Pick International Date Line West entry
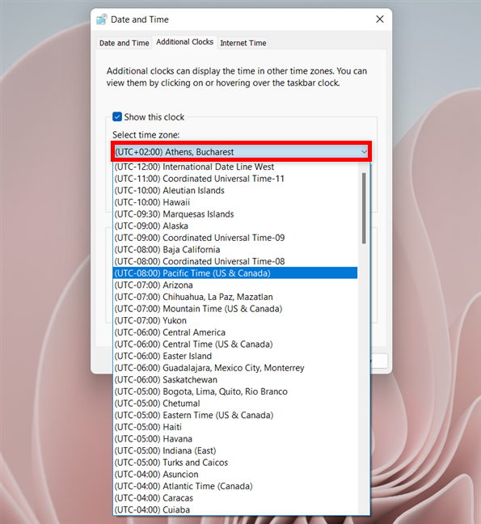481x524 pixels. coord(235,167)
